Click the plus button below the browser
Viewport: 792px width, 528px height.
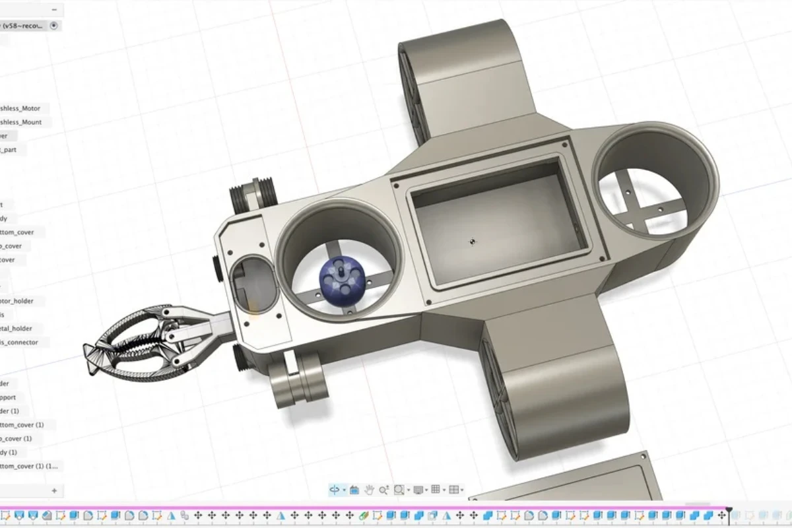(54, 490)
